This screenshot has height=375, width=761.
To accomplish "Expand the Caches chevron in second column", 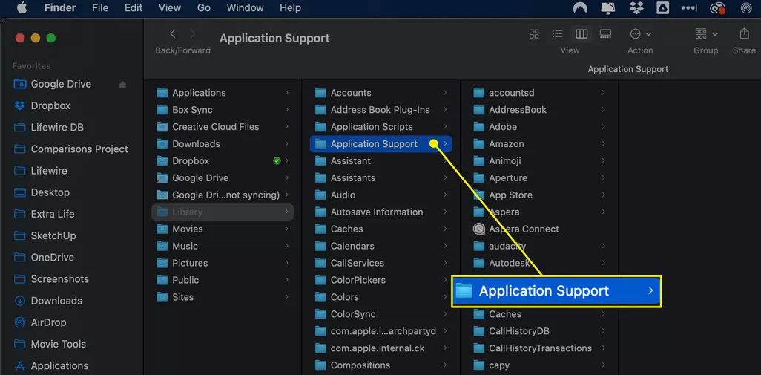I will tap(445, 229).
